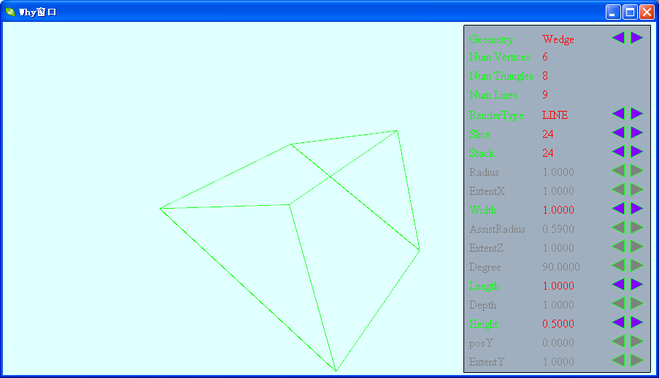Click the left arrow for ExtentY
Viewport: 659px width, 378px height.
pyautogui.click(x=618, y=360)
